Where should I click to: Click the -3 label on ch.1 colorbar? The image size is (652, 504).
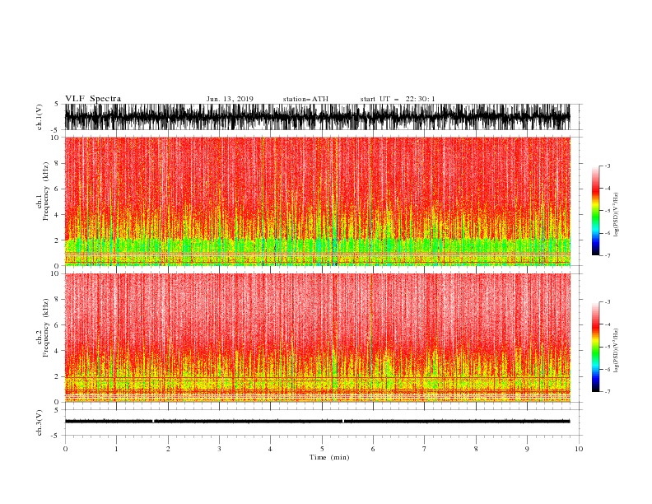tap(608, 166)
